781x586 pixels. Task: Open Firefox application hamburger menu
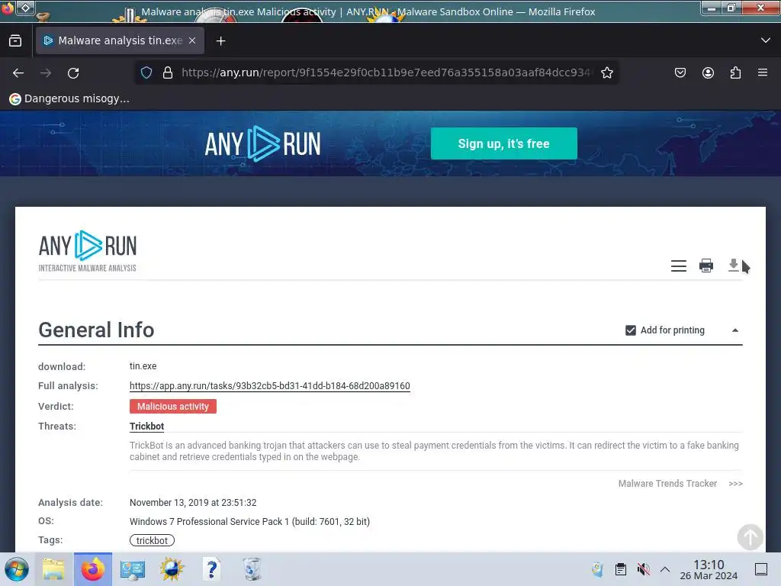point(763,72)
